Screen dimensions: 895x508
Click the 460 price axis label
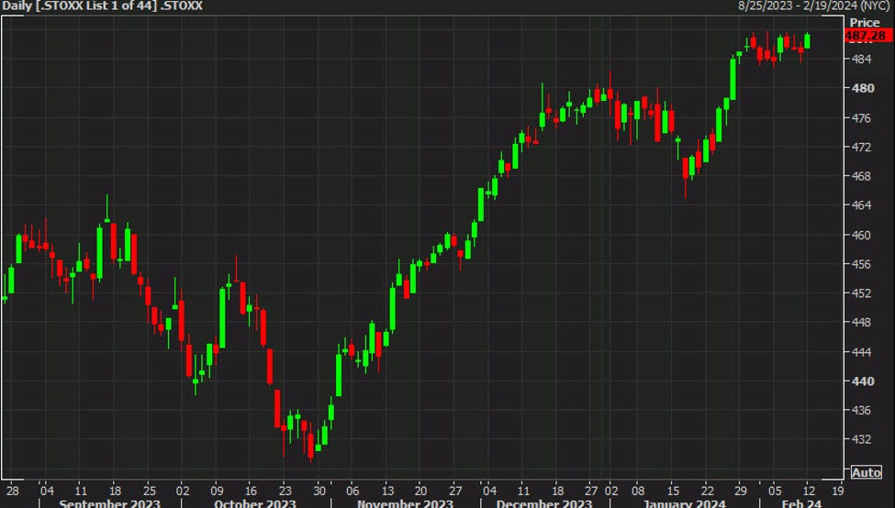pos(861,235)
